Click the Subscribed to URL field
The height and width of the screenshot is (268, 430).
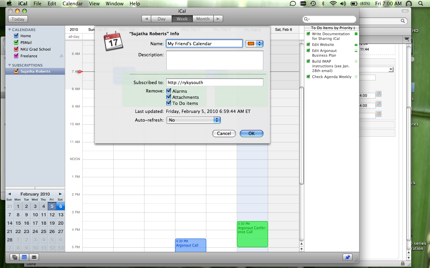coord(215,82)
